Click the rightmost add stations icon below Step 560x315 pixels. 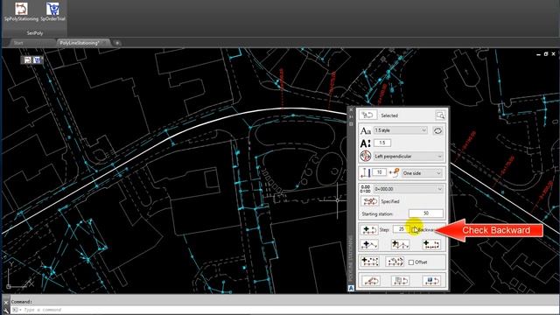click(x=431, y=245)
